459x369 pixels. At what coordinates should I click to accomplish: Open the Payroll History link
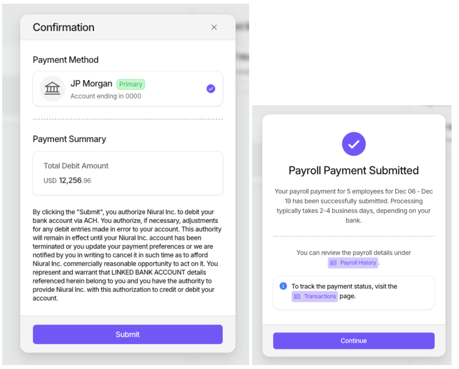point(358,263)
